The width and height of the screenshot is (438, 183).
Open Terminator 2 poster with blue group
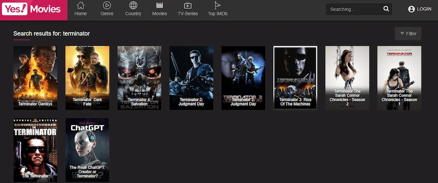pos(243,78)
